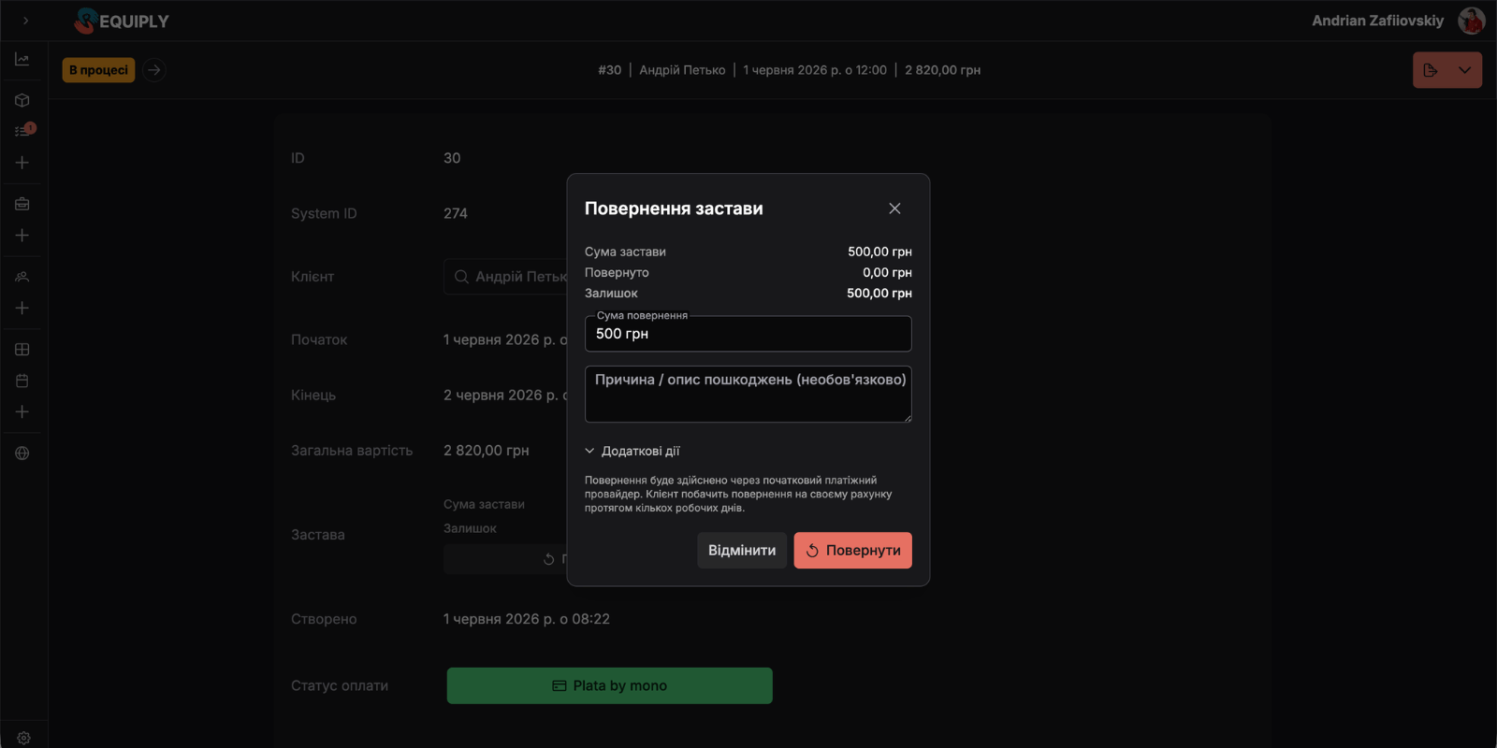Expand the left sidebar chevron
Image resolution: width=1497 pixels, height=748 pixels.
point(25,21)
